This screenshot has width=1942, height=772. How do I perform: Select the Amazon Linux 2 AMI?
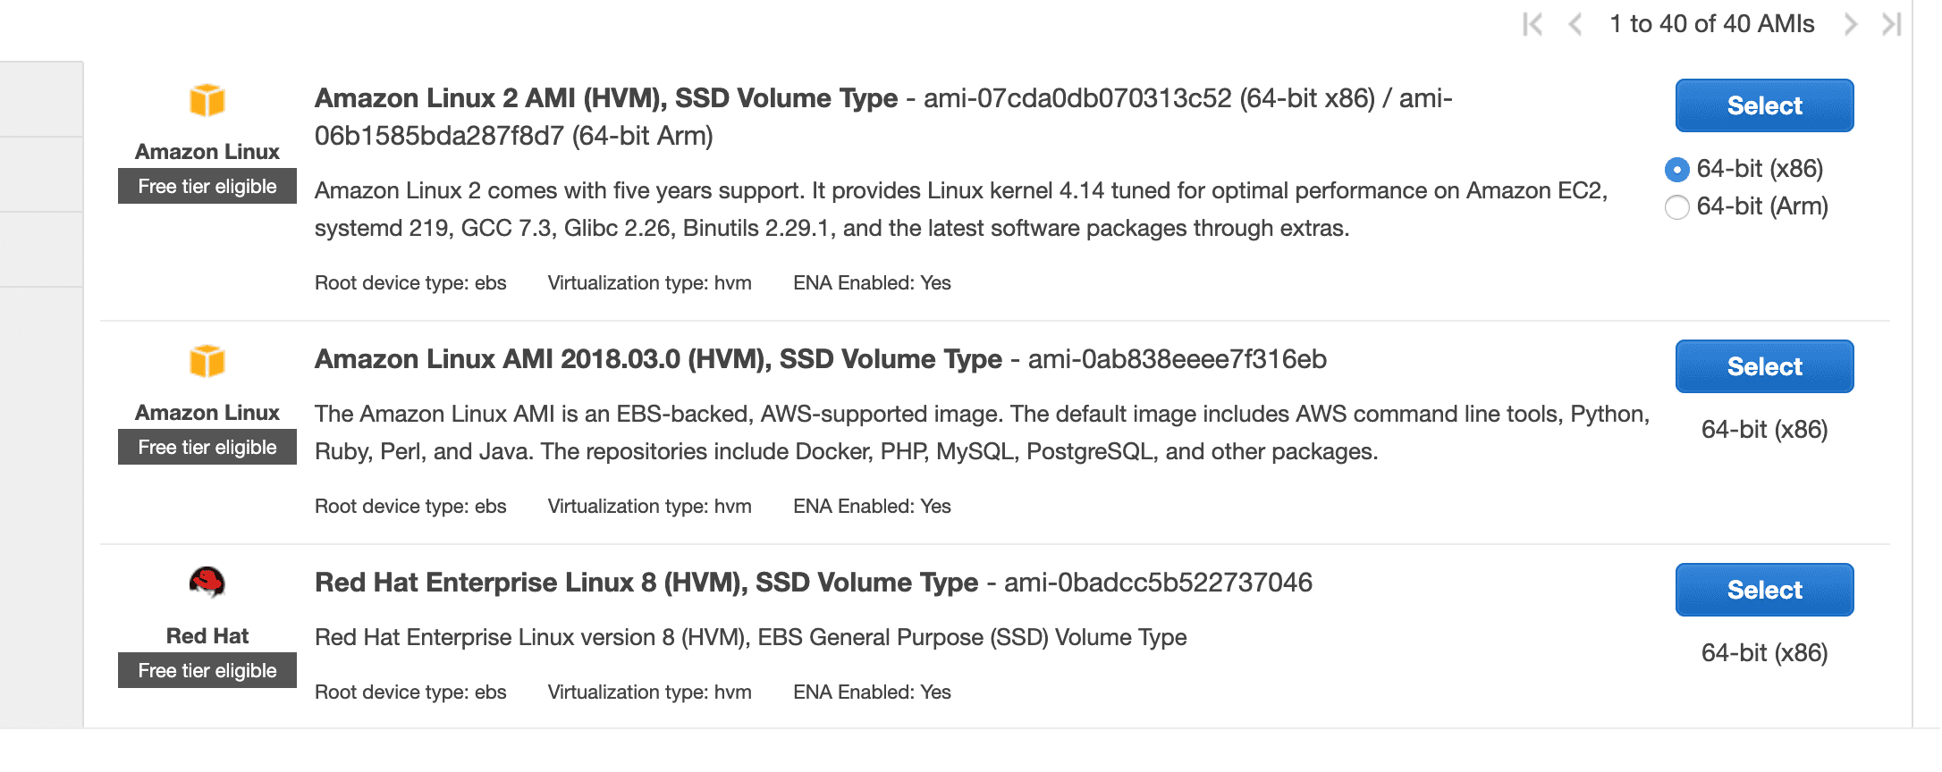pyautogui.click(x=1764, y=105)
